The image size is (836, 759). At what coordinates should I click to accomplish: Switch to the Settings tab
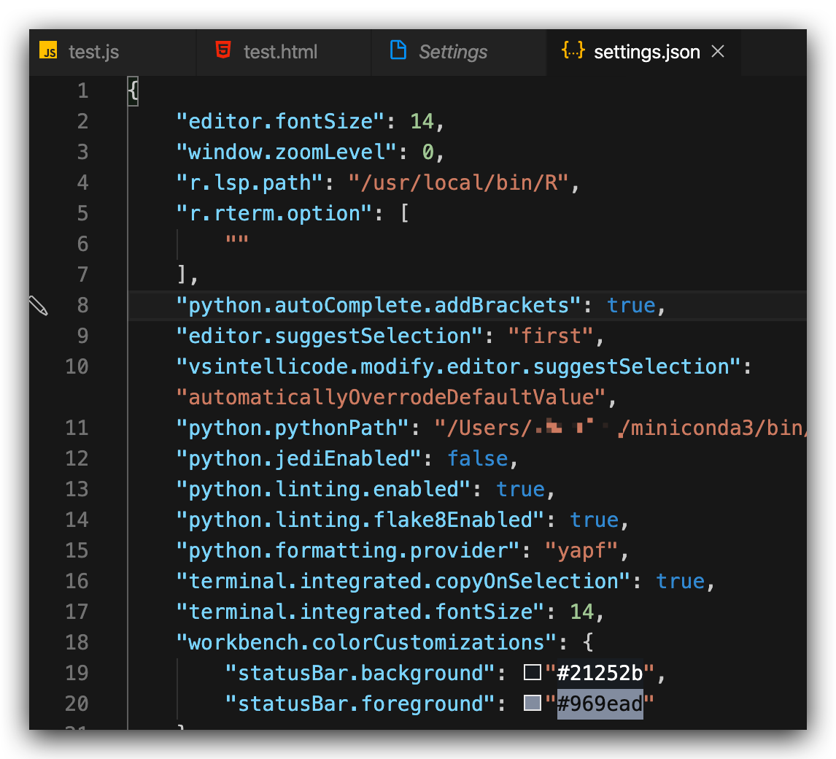(x=452, y=53)
